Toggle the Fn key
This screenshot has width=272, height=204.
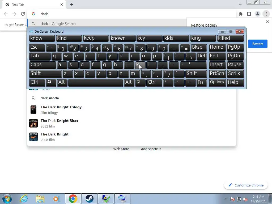[x=202, y=83]
